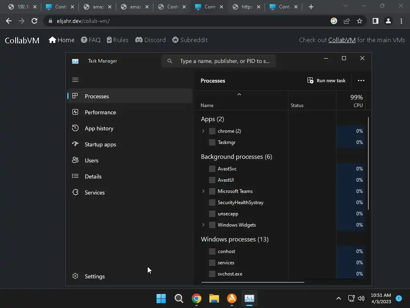
Task: Open the Processes page in sidebar
Action: (130, 96)
